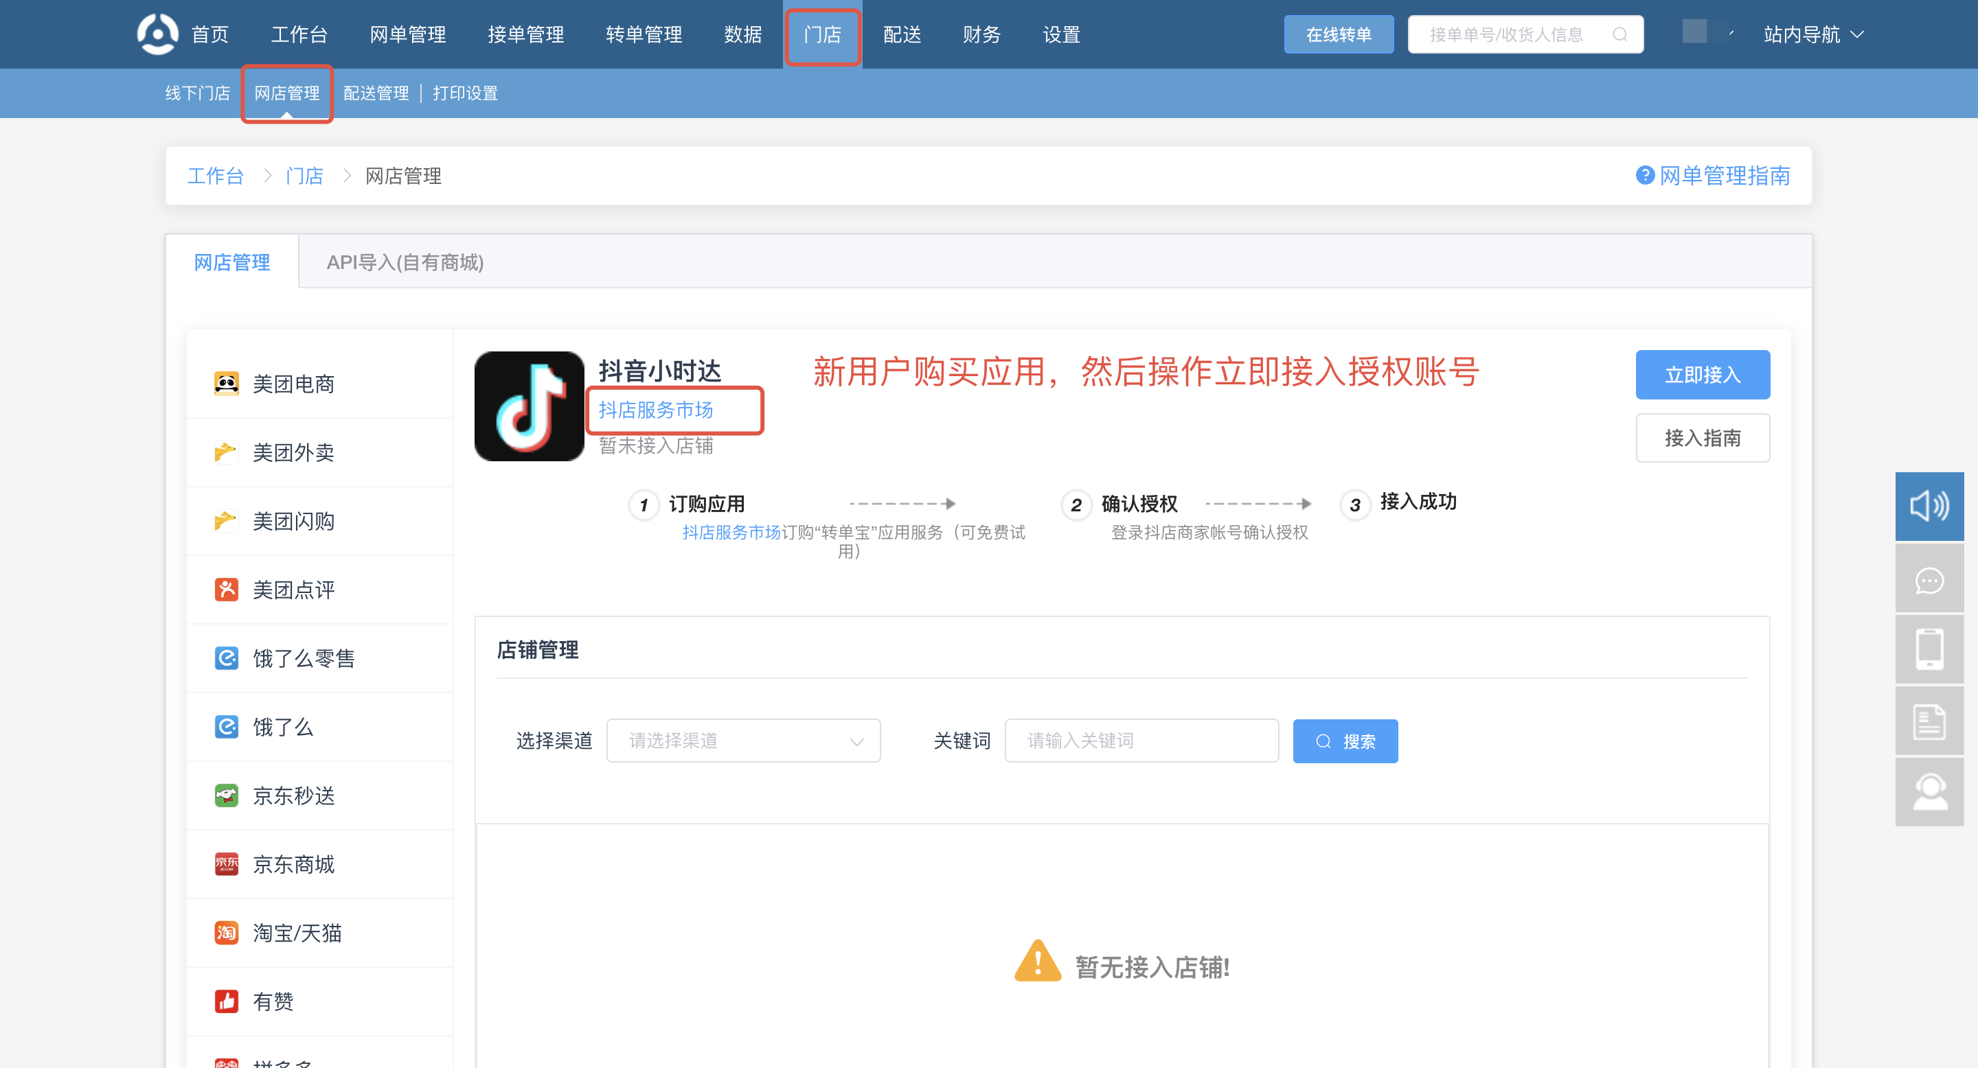1978x1068 pixels.
Task: Click the 接入指南 button
Action: click(x=1703, y=437)
